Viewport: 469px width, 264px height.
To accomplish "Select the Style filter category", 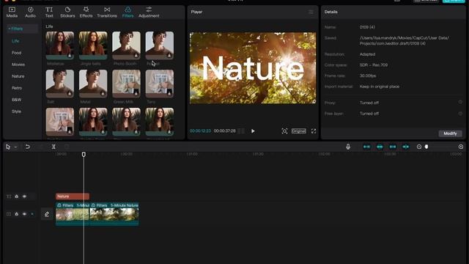I will (x=16, y=111).
